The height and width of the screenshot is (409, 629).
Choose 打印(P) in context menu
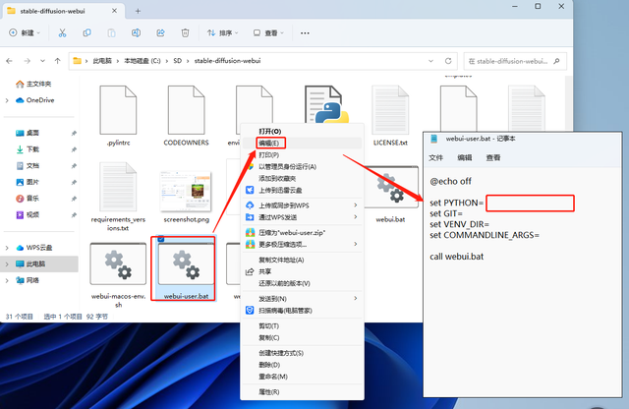[x=268, y=155]
